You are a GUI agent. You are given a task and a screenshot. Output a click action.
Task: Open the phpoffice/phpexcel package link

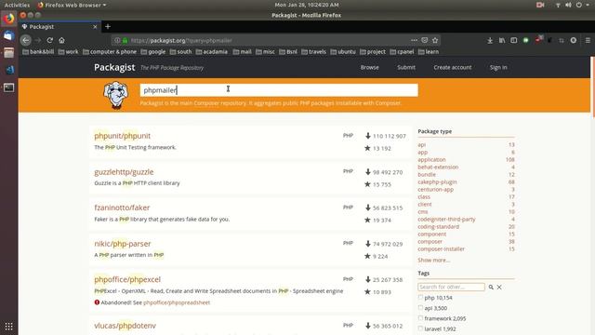click(127, 279)
